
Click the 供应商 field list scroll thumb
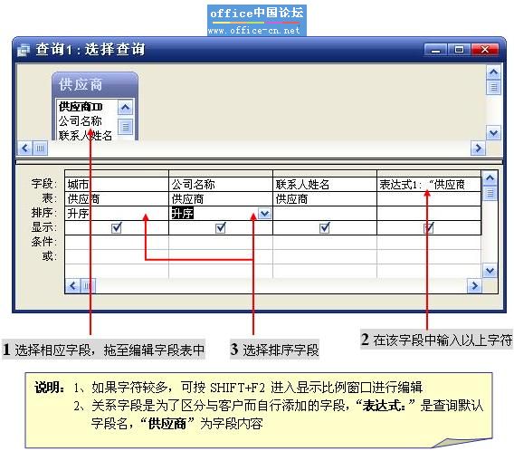(126, 127)
